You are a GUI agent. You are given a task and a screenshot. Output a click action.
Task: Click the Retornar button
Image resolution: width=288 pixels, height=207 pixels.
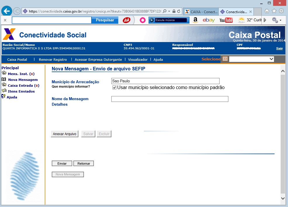pyautogui.click(x=84, y=163)
